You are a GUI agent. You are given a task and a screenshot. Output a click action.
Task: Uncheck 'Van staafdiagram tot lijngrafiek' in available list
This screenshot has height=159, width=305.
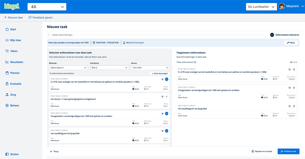[167, 131]
